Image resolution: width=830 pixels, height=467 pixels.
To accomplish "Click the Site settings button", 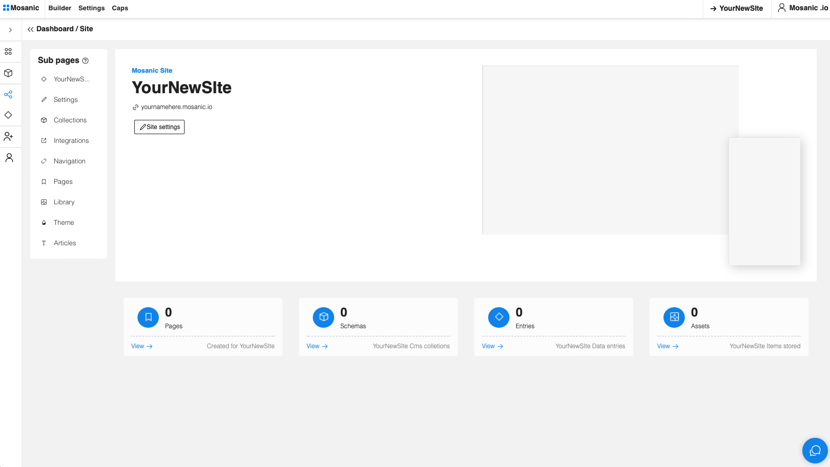I will pos(159,127).
